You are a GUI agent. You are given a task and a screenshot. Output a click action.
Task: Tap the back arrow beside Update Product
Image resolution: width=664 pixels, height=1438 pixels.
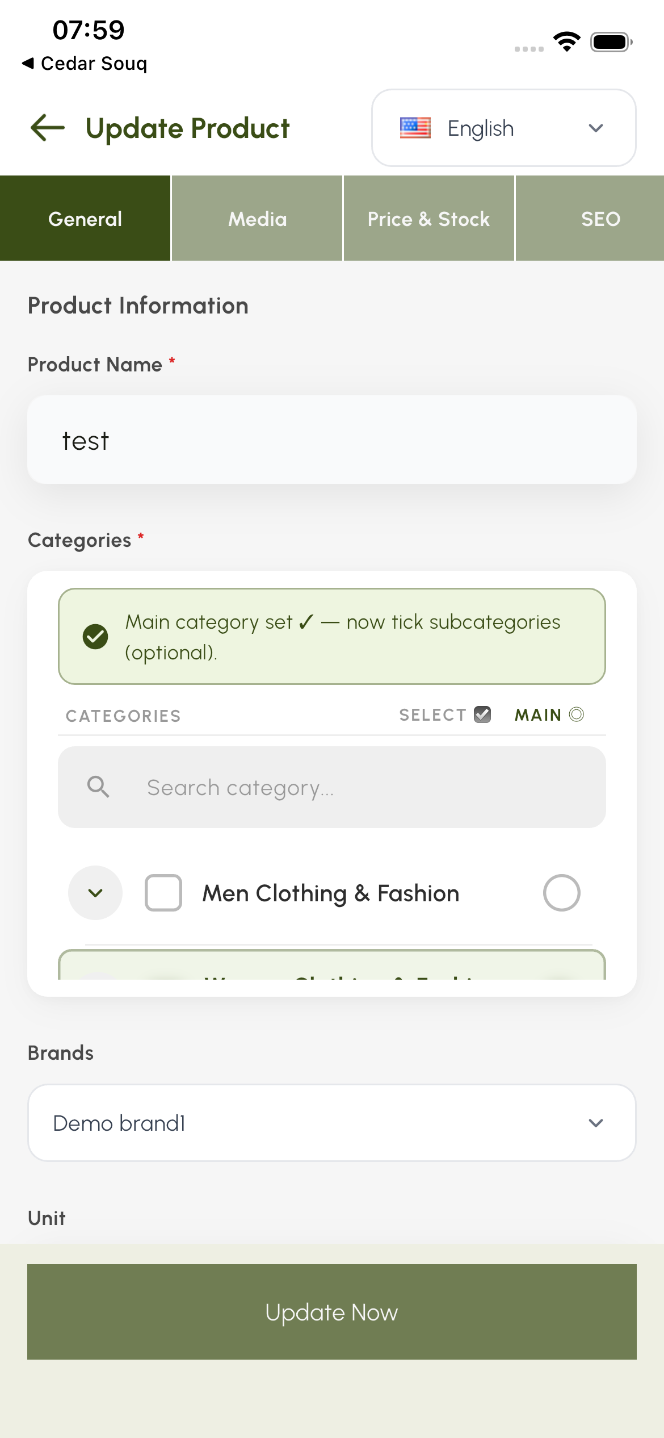click(x=48, y=128)
